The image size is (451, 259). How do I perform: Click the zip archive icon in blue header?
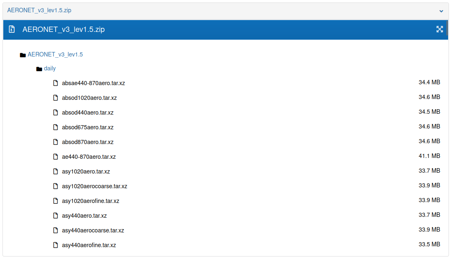[12, 29]
